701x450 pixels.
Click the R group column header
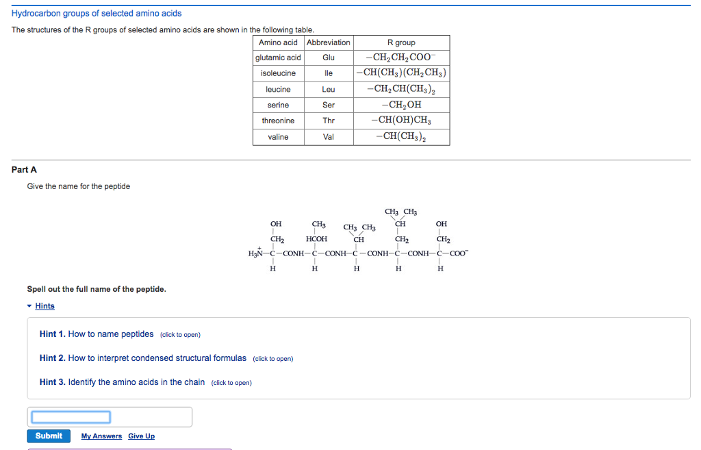coord(401,42)
